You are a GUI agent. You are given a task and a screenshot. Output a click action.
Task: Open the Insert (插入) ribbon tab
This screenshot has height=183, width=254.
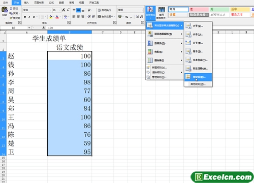click(26, 3)
